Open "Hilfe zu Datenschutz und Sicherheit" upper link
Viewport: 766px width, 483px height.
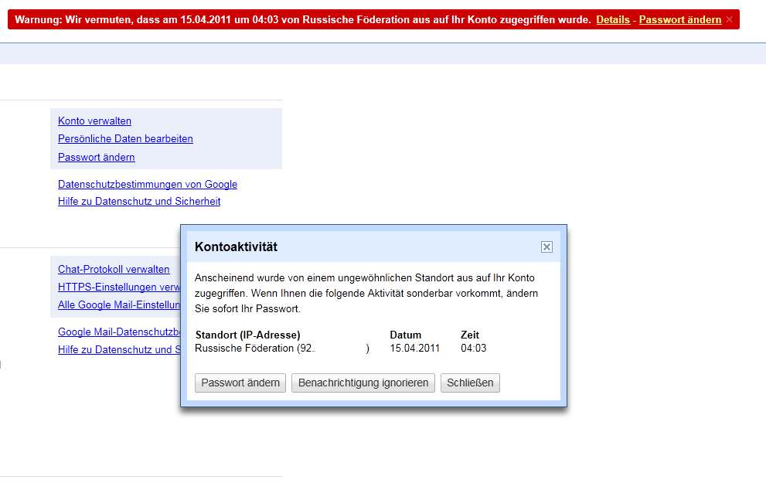pyautogui.click(x=139, y=201)
